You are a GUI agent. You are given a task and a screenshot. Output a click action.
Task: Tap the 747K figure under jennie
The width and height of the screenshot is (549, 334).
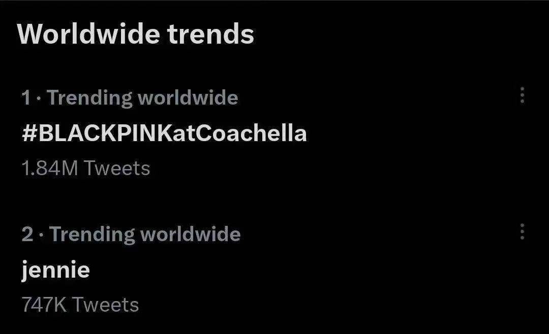(44, 305)
